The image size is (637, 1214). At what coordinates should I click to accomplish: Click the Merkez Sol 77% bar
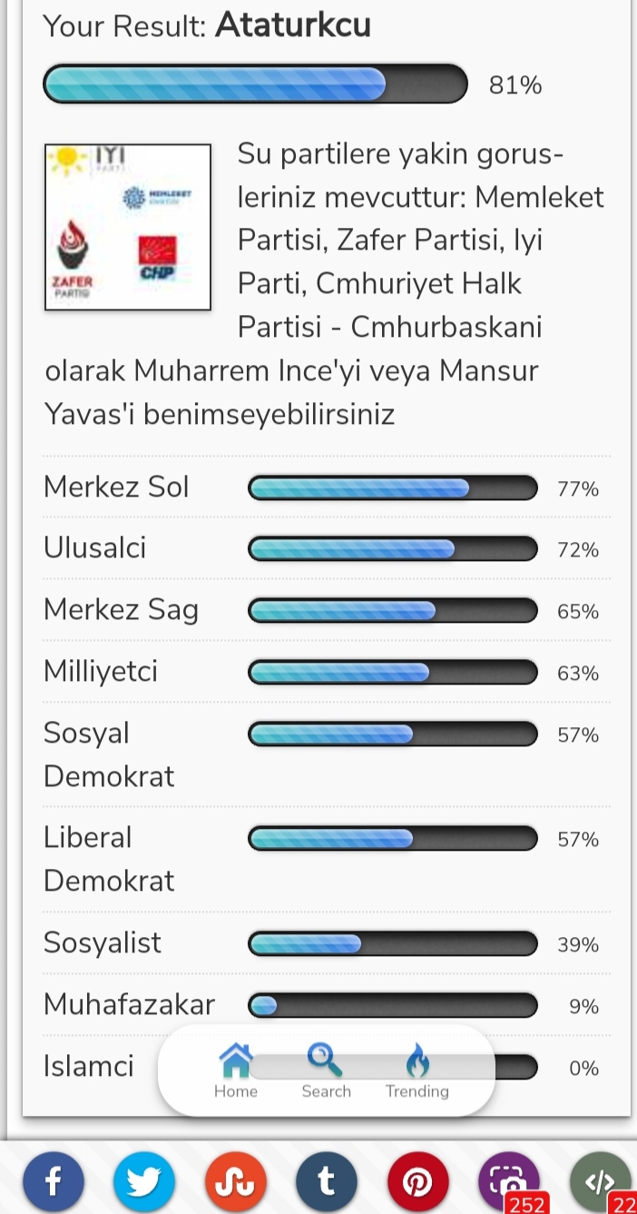[393, 489]
